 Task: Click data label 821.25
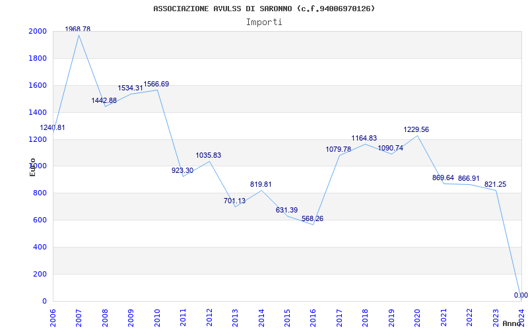(496, 185)
